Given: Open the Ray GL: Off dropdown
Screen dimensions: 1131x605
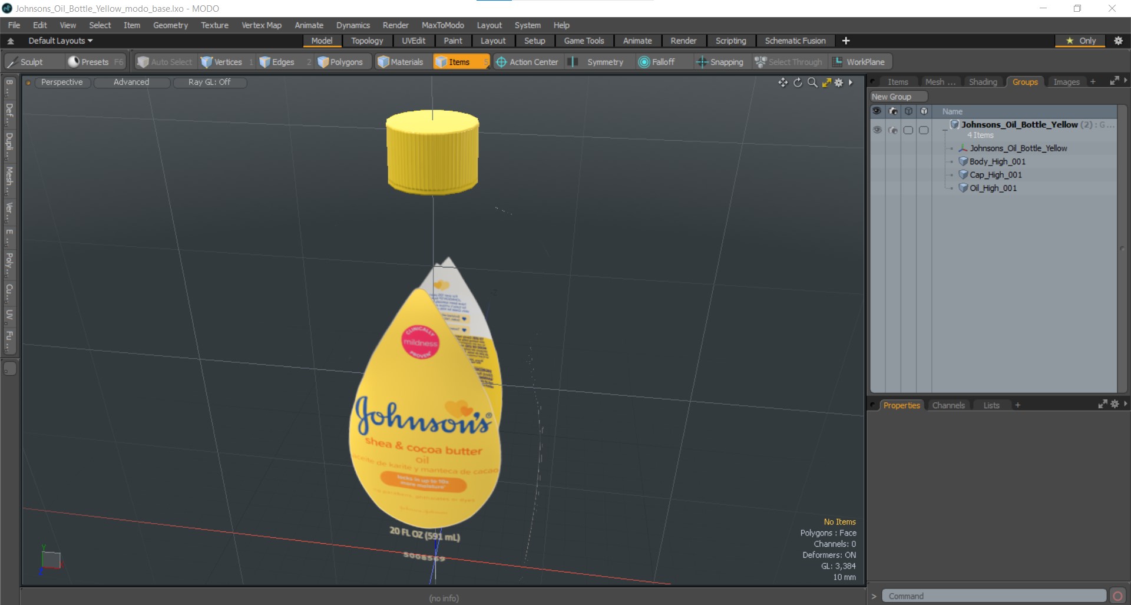Looking at the screenshot, I should (x=210, y=82).
